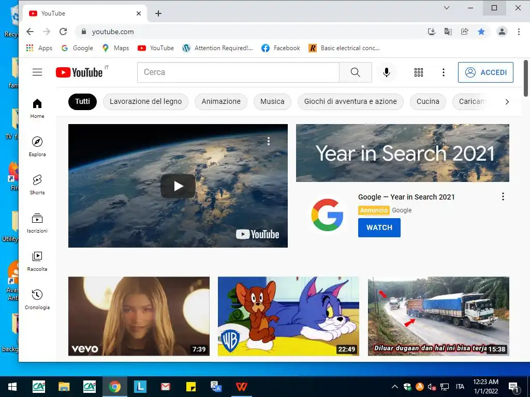Open Shorts in the sidebar

click(37, 185)
